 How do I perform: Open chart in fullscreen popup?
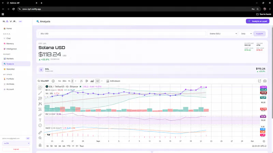pos(260,81)
